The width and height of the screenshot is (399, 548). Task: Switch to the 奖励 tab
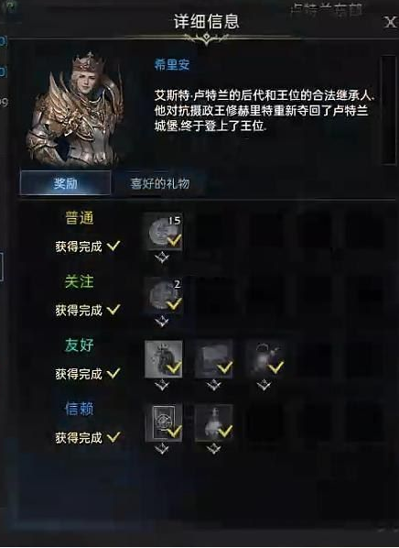point(66,182)
